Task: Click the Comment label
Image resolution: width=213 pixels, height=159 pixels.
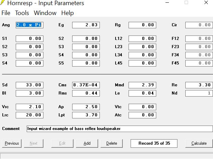Action: [x=11, y=129]
